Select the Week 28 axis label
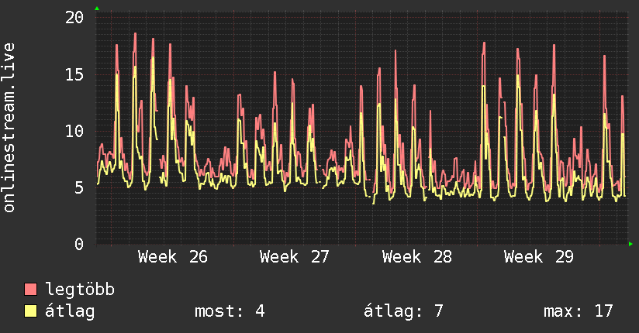The image size is (639, 333). pos(417,257)
